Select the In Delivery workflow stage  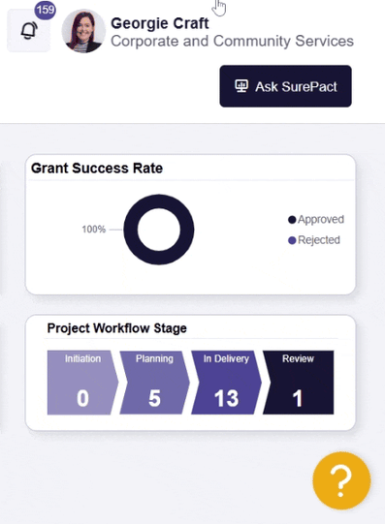click(x=226, y=383)
